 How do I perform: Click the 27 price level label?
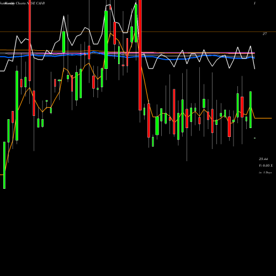pos(264,34)
